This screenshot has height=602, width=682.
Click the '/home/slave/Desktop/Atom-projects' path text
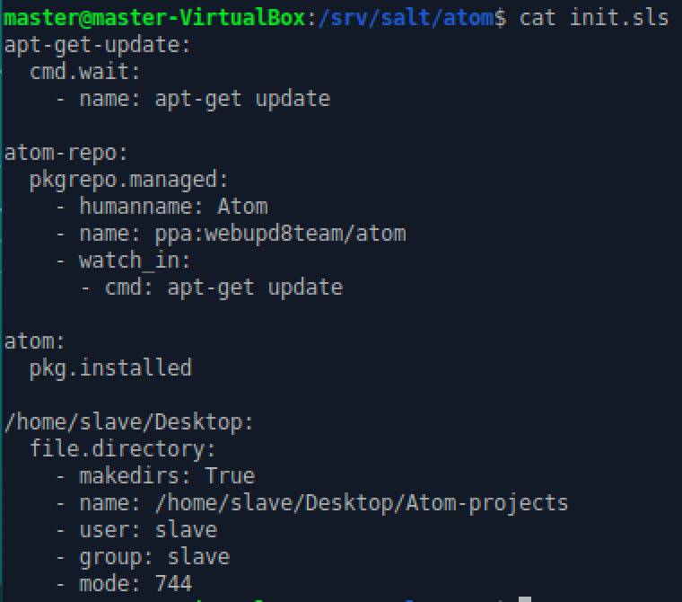(x=362, y=502)
